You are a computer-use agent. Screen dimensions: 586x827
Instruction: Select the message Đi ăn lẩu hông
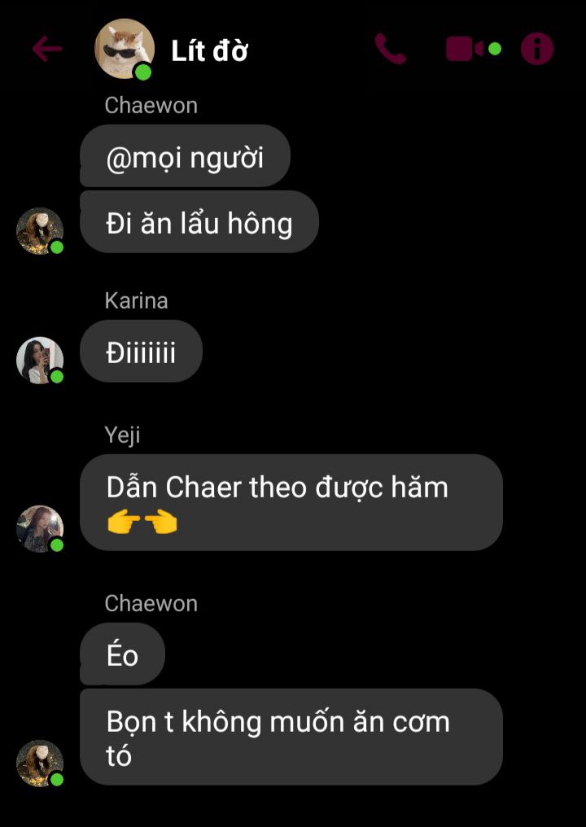pos(199,222)
